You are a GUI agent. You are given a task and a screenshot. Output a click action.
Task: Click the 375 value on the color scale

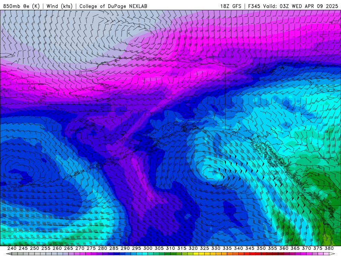tap(318, 248)
